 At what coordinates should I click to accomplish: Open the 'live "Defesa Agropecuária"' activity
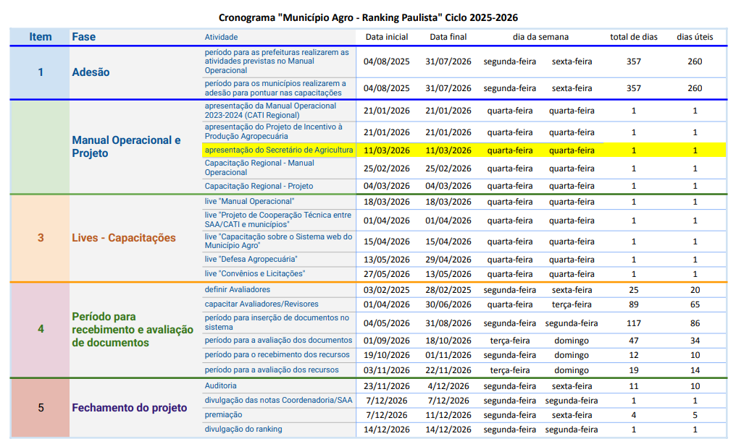pyautogui.click(x=251, y=259)
